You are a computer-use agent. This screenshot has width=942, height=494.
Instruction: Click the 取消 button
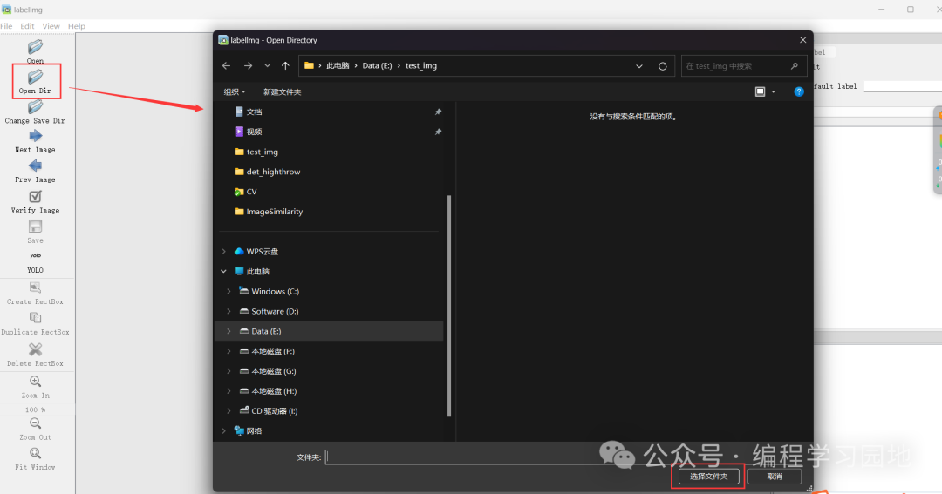tap(775, 476)
